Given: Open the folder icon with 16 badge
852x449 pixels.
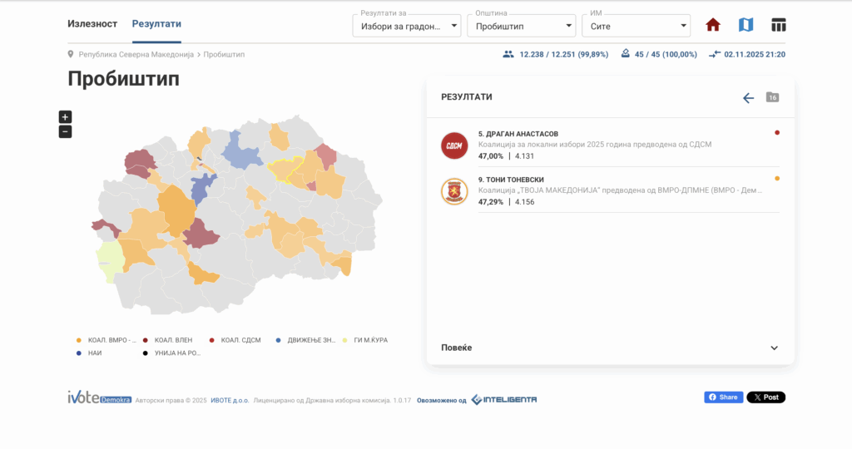Looking at the screenshot, I should pyautogui.click(x=772, y=97).
